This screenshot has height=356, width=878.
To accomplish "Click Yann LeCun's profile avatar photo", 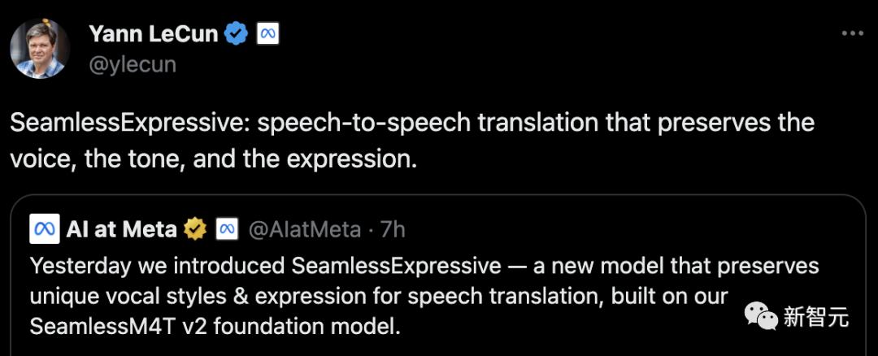I will click(x=40, y=48).
